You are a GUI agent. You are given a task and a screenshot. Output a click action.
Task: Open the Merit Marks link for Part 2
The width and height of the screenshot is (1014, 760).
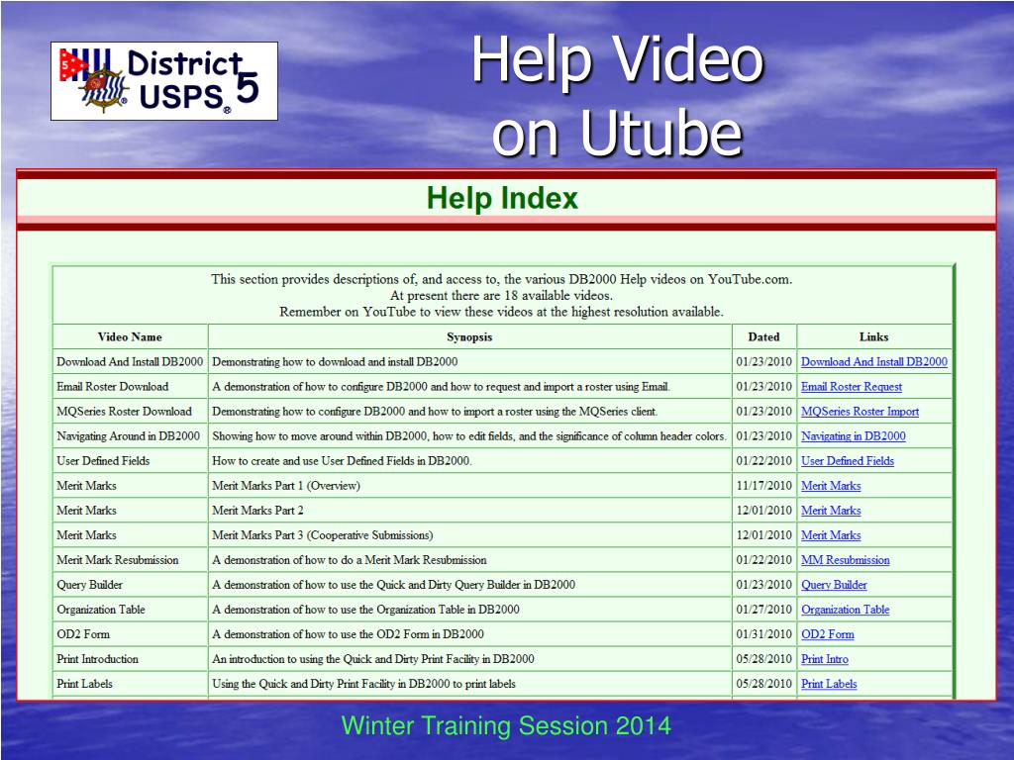[x=831, y=511]
